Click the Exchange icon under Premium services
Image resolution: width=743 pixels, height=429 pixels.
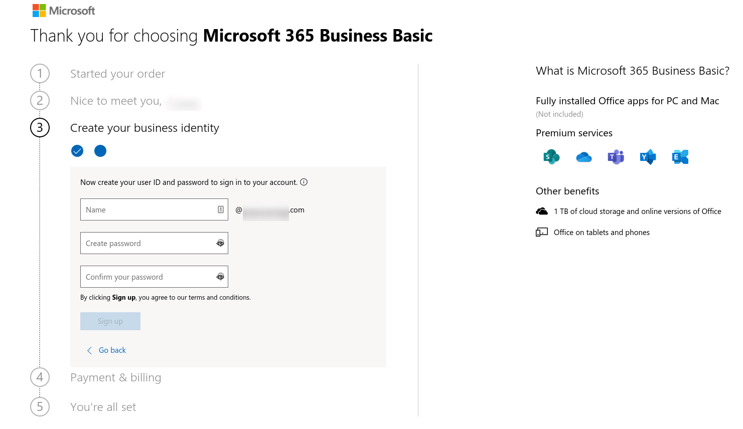point(680,156)
